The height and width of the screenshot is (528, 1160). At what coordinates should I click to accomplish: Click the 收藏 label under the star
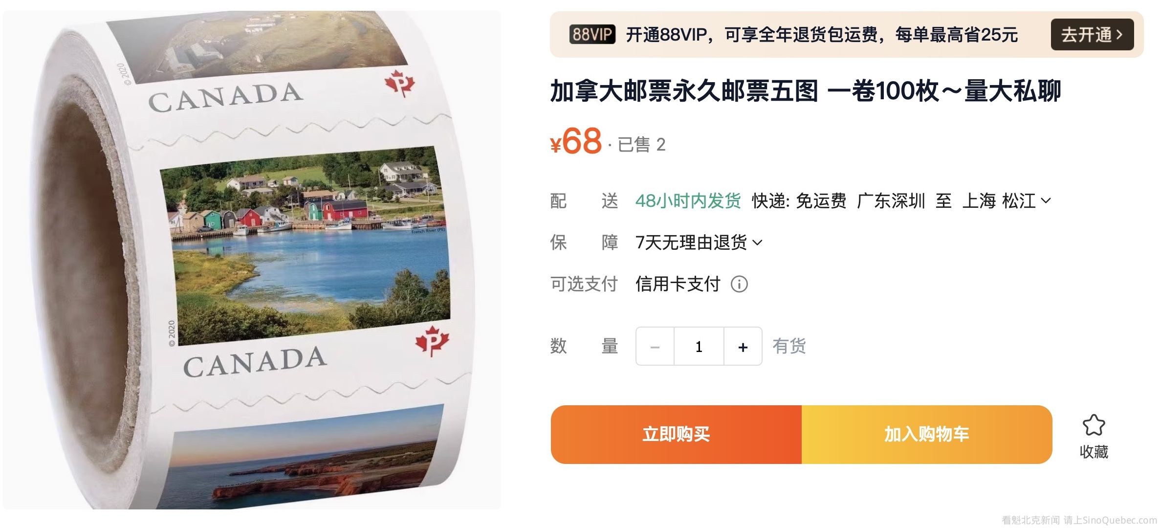1094,452
